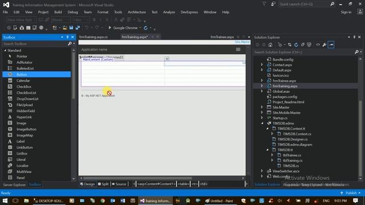The width and height of the screenshot is (365, 205).
Task: Refresh Solution Explorer with the refresh icon
Action: point(296,44)
